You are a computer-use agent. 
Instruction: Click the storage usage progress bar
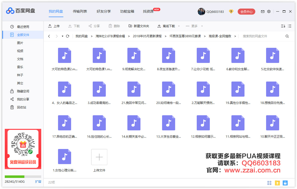23,177
